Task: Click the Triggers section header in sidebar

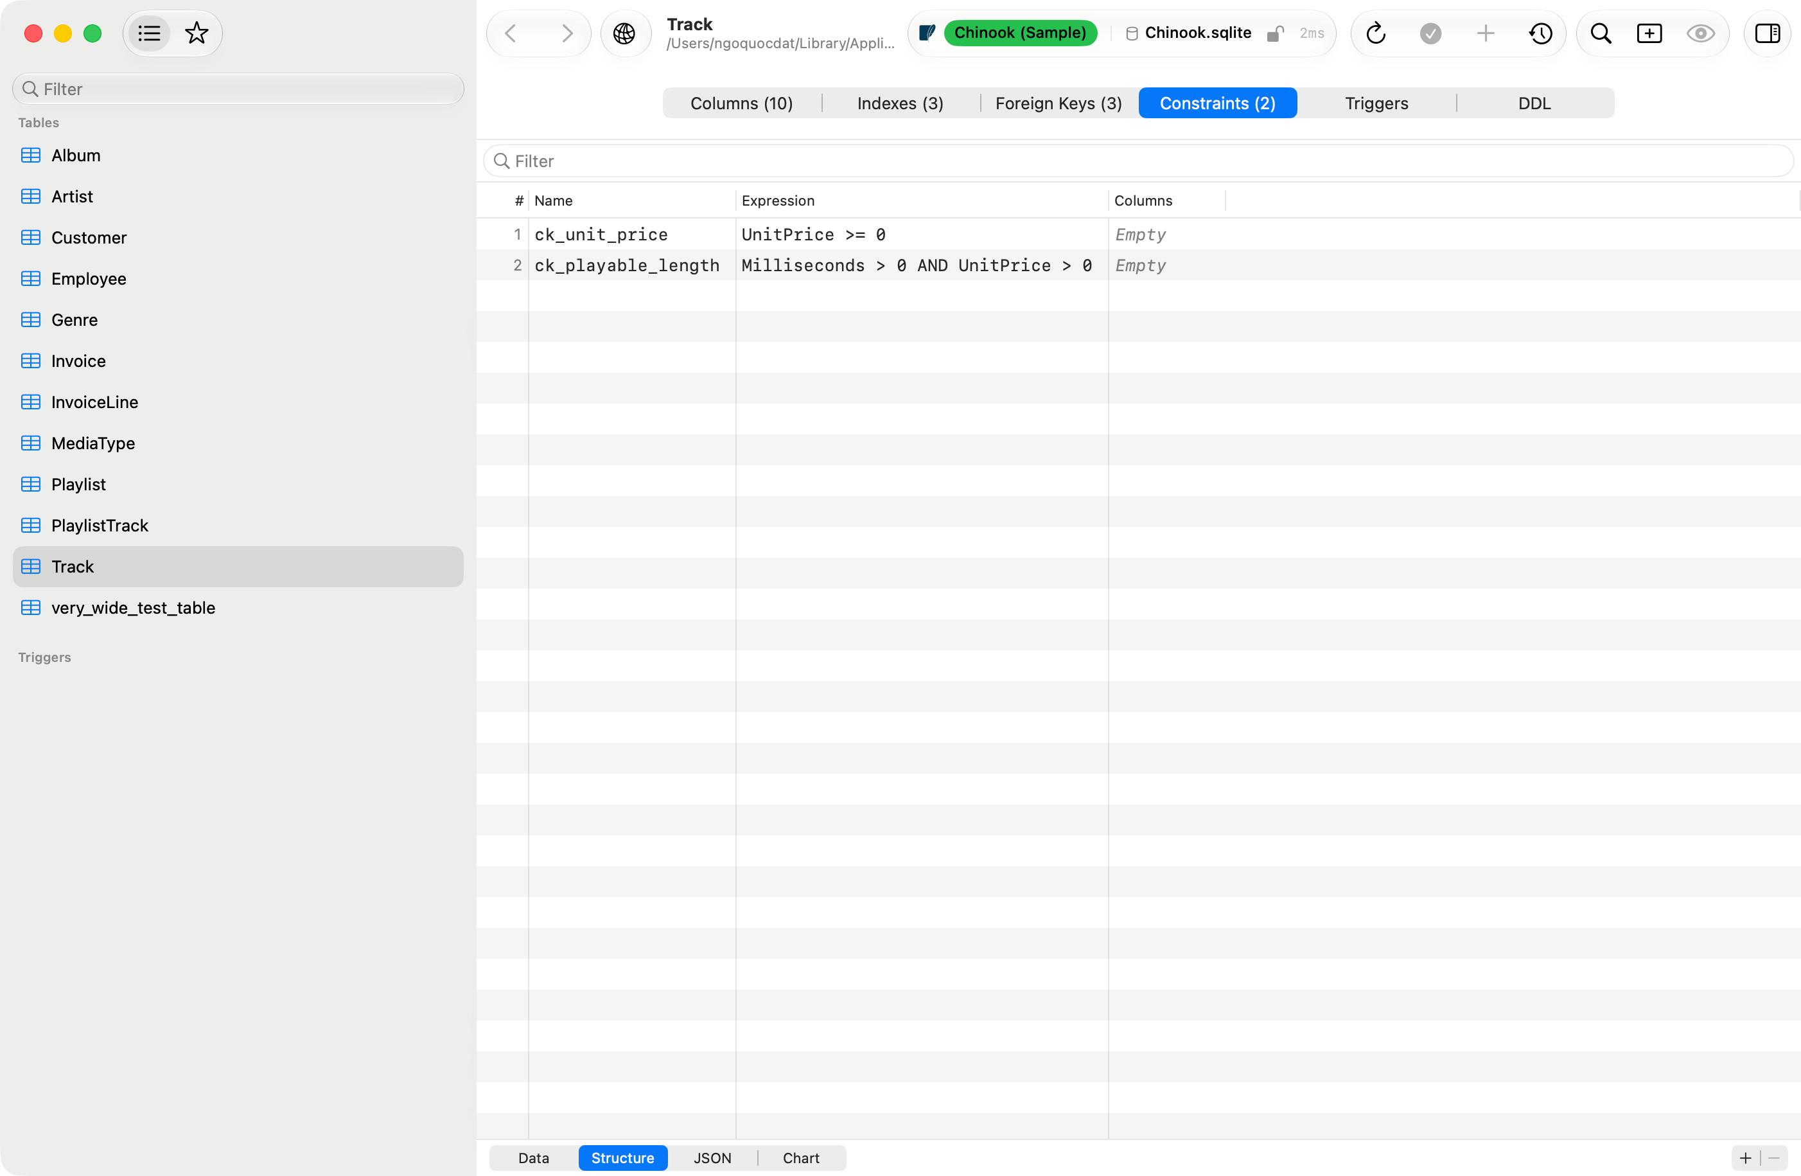Action: (45, 657)
